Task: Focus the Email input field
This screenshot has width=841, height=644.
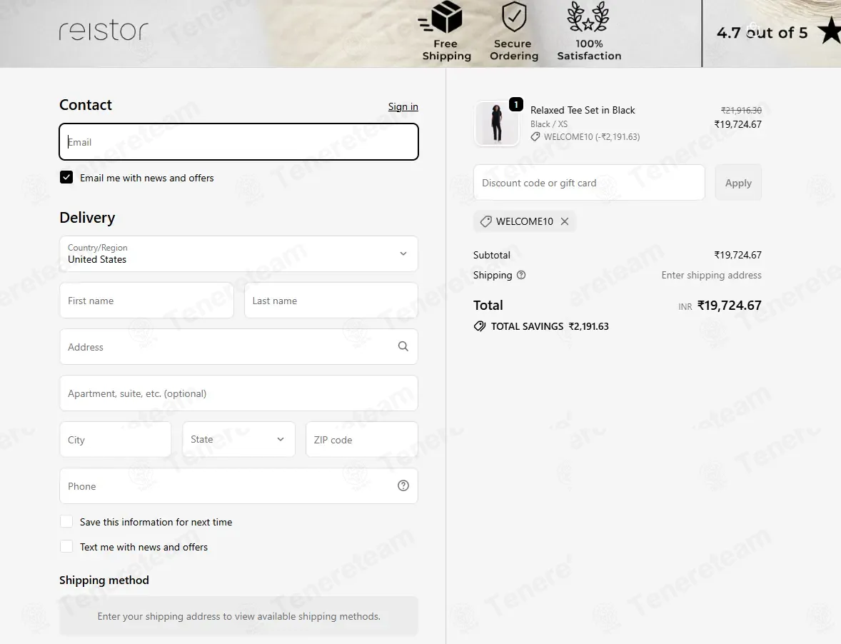Action: tap(238, 142)
